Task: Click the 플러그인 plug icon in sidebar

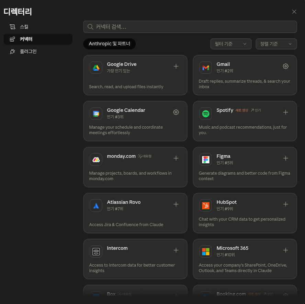Action: tap(12, 51)
